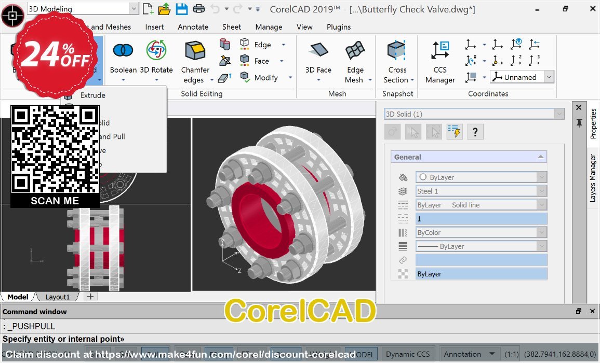Open the 3D Solid (1) selection dropdown
Screen dimensions: 600x363
pyautogui.click(x=559, y=114)
